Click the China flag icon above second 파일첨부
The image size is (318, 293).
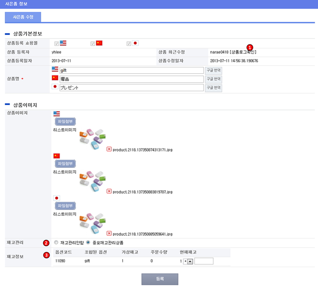[56, 155]
